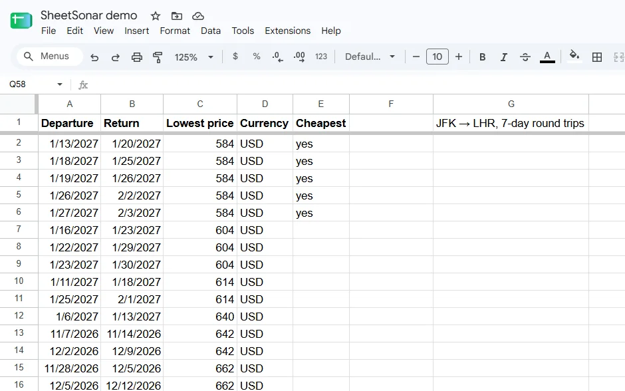Toggle italic formatting
The width and height of the screenshot is (625, 391).
click(x=504, y=57)
